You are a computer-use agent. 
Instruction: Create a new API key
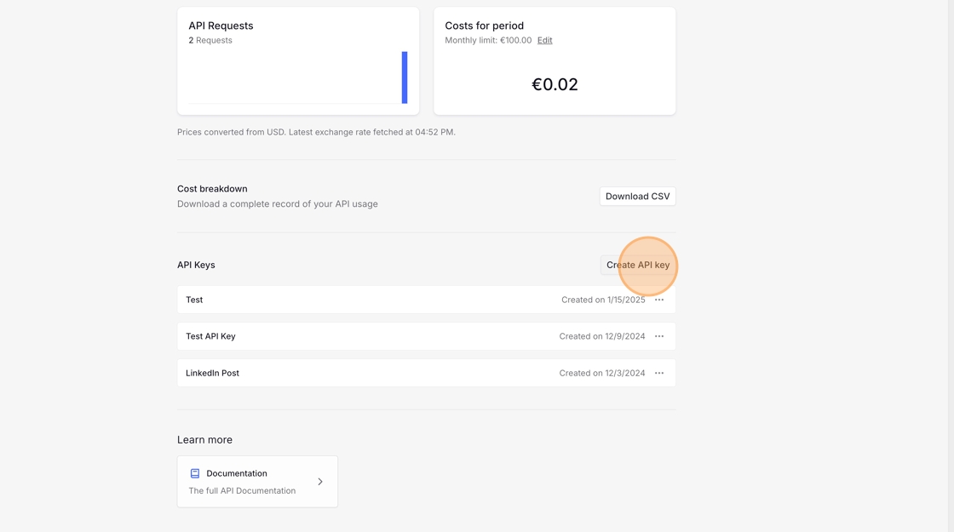(637, 265)
